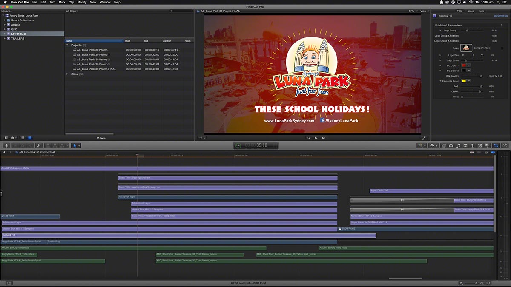
Task: Open the Enhancements magic wand menu
Action: tap(422, 145)
